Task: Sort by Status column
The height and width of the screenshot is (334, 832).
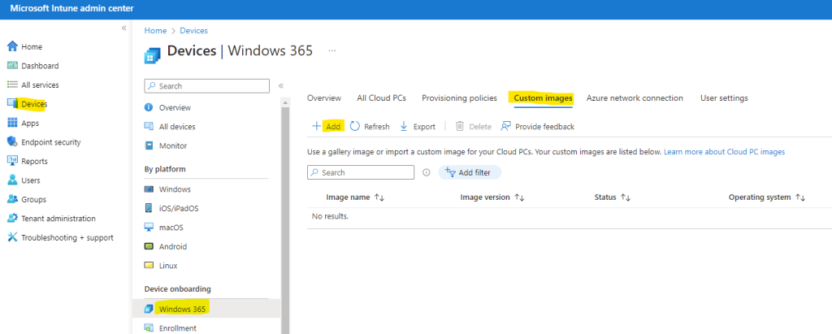Action: click(613, 197)
